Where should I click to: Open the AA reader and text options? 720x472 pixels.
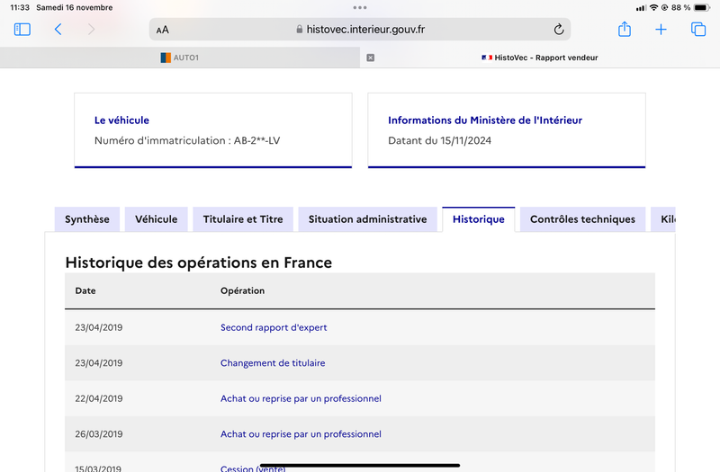point(163,30)
